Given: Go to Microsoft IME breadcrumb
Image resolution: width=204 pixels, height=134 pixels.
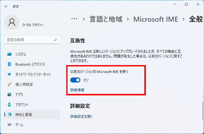Looking at the screenshot, I should coord(156,19).
